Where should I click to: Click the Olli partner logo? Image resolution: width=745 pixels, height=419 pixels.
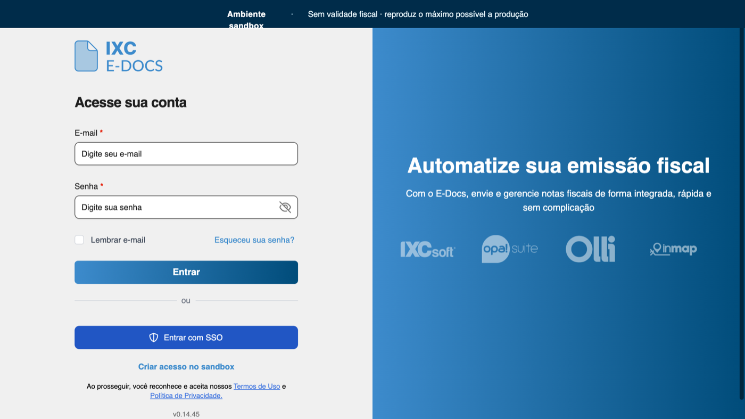591,249
